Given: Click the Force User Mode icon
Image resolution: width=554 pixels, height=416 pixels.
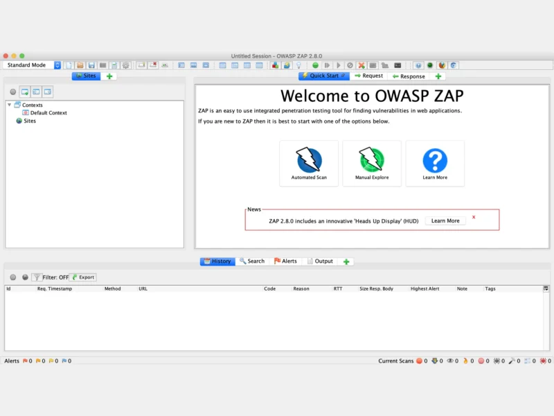Looking at the screenshot, I should tap(385, 65).
